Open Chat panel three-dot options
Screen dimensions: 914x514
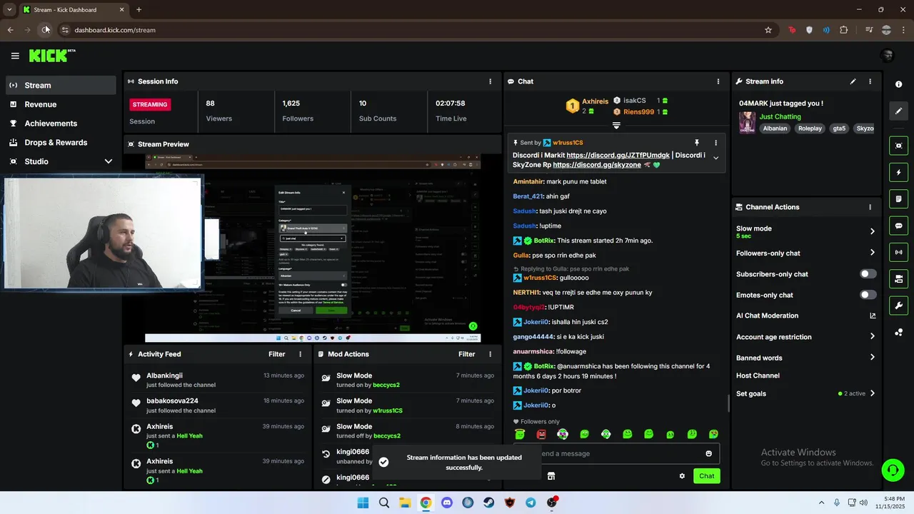pos(718,81)
